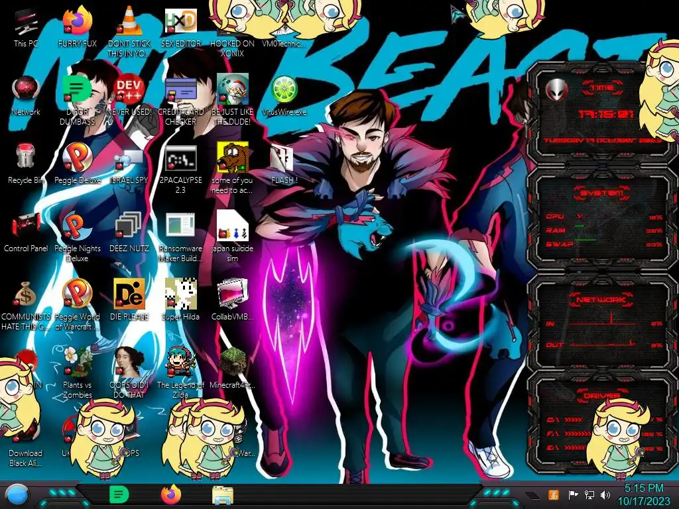The height and width of the screenshot is (509, 679).
Task: Click the volume speaker tray icon
Action: [605, 494]
